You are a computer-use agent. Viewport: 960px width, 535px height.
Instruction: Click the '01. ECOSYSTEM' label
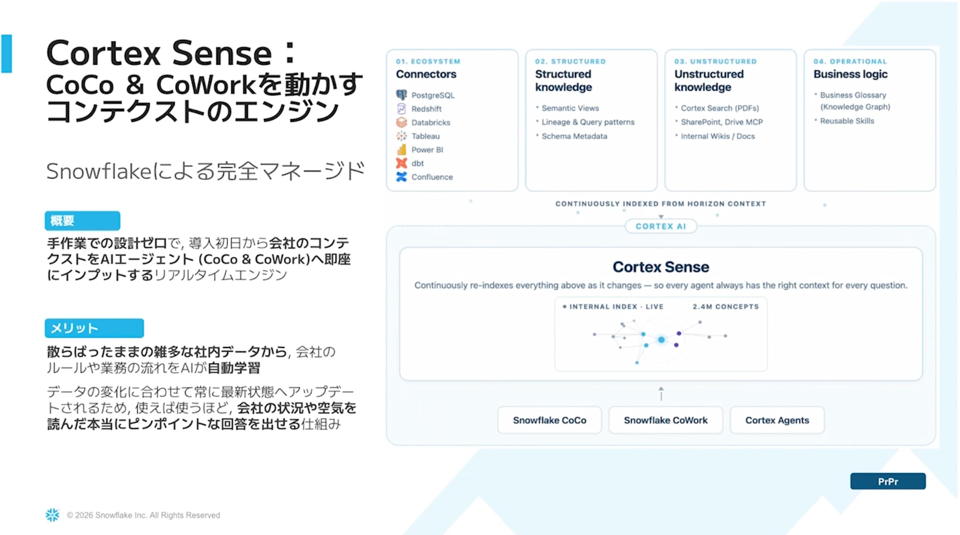(428, 61)
